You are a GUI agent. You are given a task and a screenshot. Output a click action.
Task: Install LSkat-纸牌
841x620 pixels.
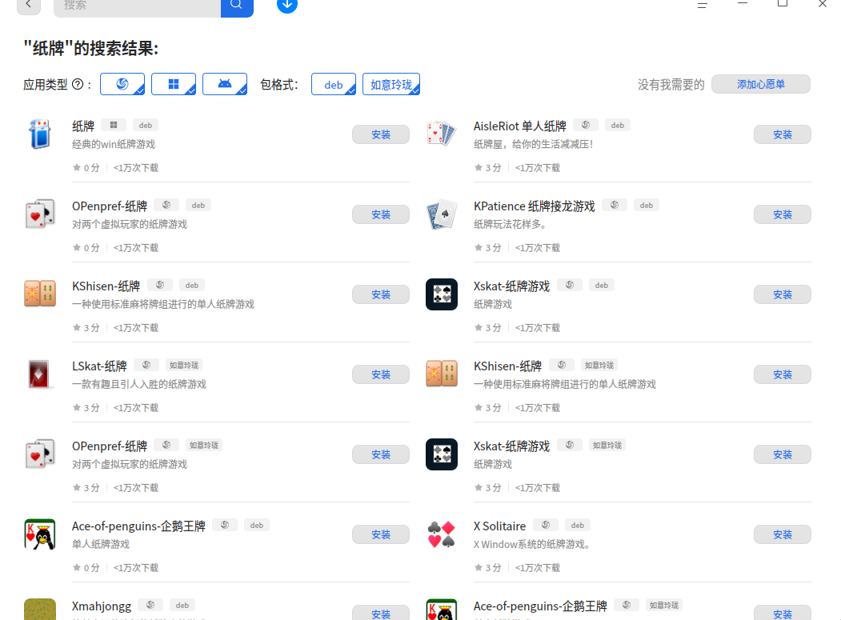381,374
